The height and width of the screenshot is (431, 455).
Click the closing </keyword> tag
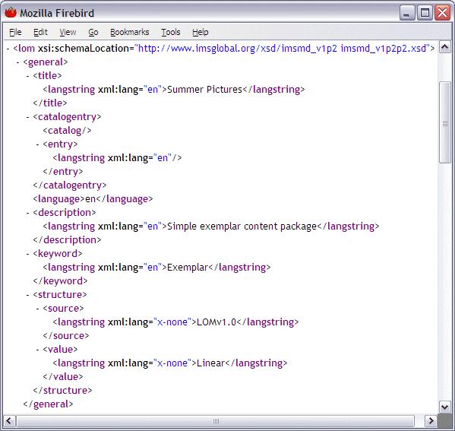(x=60, y=281)
